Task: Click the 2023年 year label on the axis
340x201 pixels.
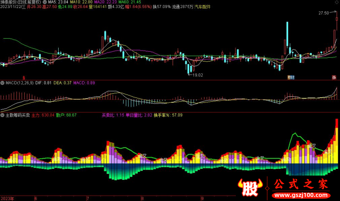Action: pyautogui.click(x=7, y=198)
